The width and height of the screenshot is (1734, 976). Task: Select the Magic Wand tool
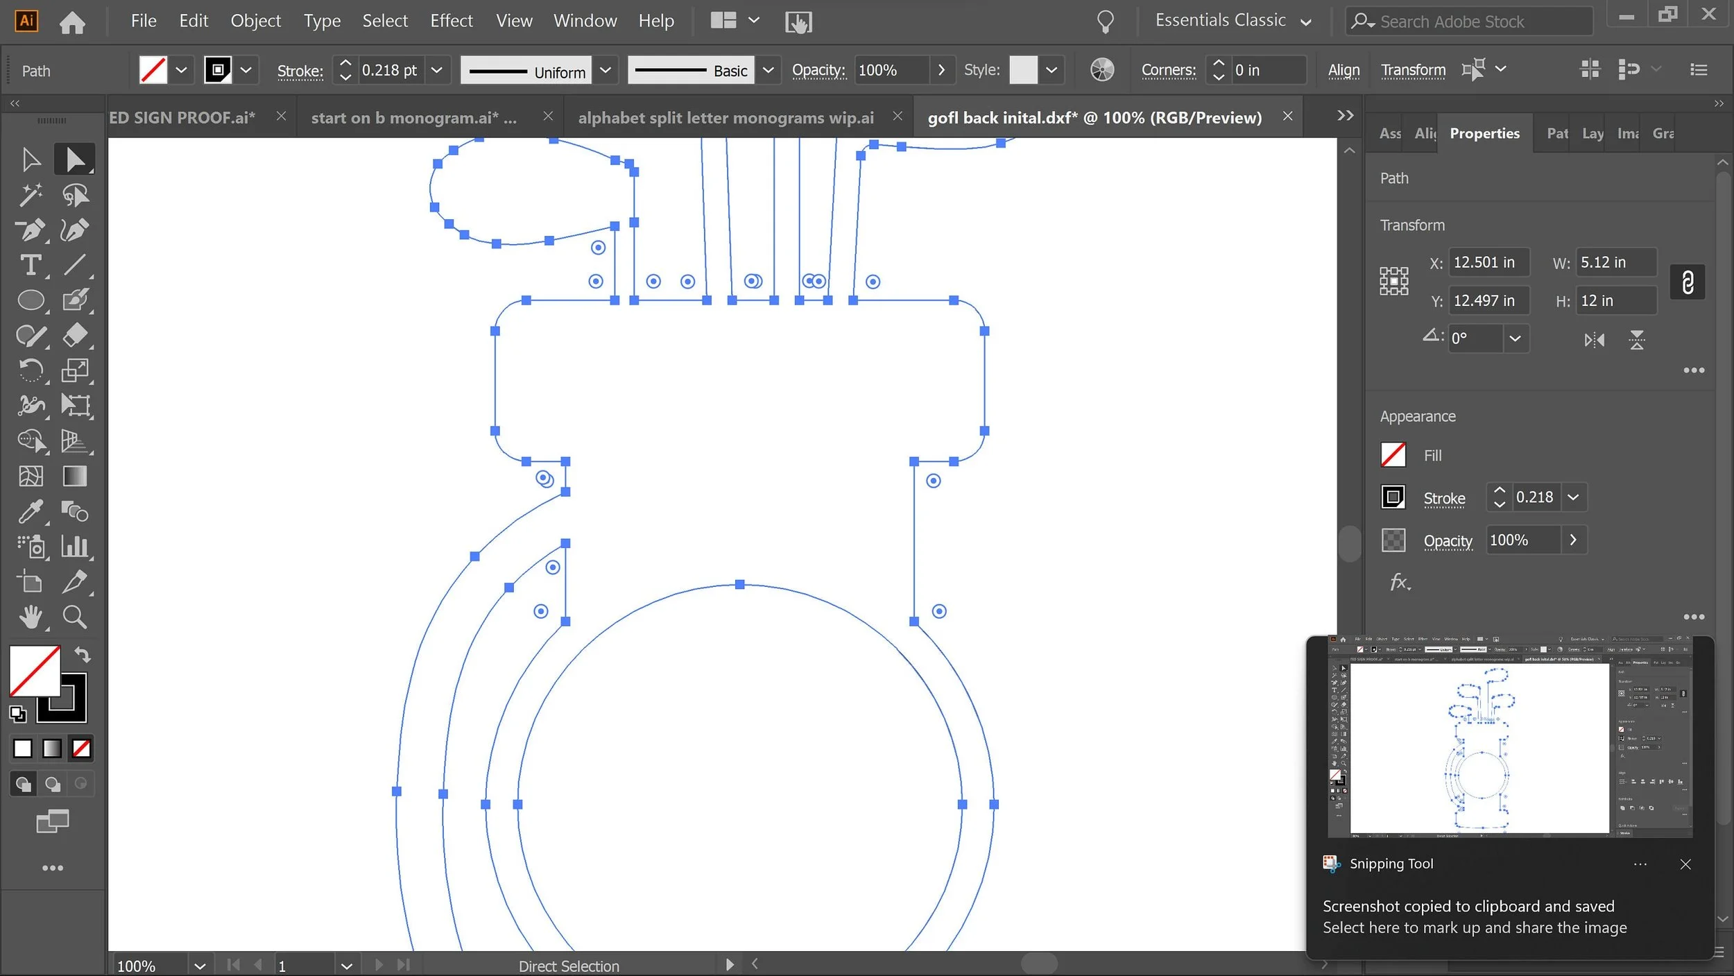coord(31,195)
